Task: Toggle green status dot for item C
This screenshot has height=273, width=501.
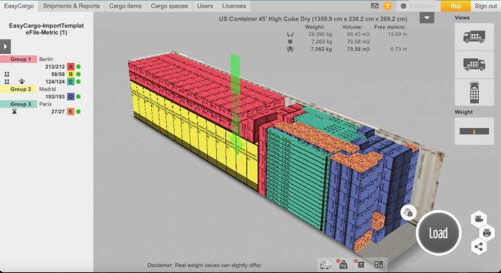Action: click(x=78, y=82)
